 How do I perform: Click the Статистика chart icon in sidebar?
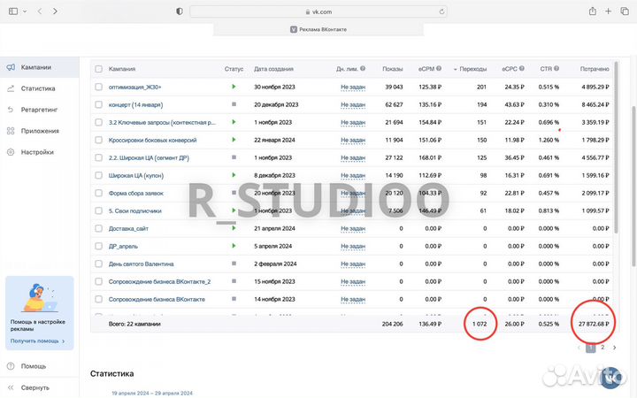coord(9,88)
